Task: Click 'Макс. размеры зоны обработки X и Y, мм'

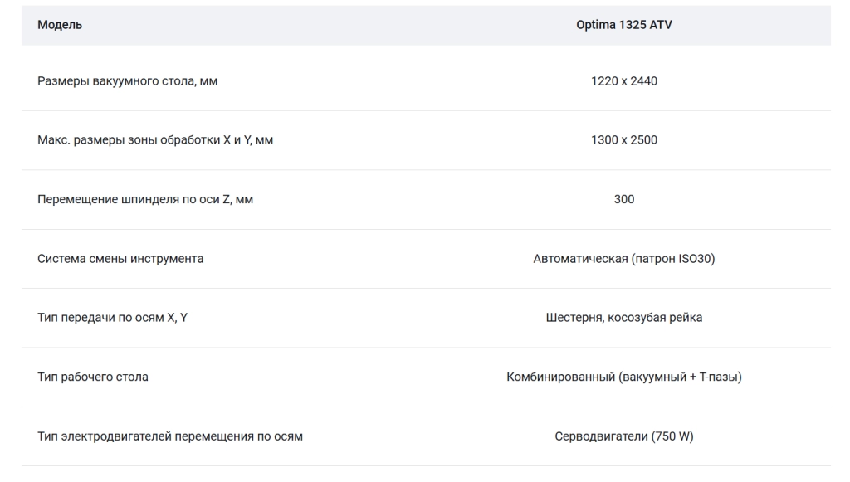Action: click(155, 140)
